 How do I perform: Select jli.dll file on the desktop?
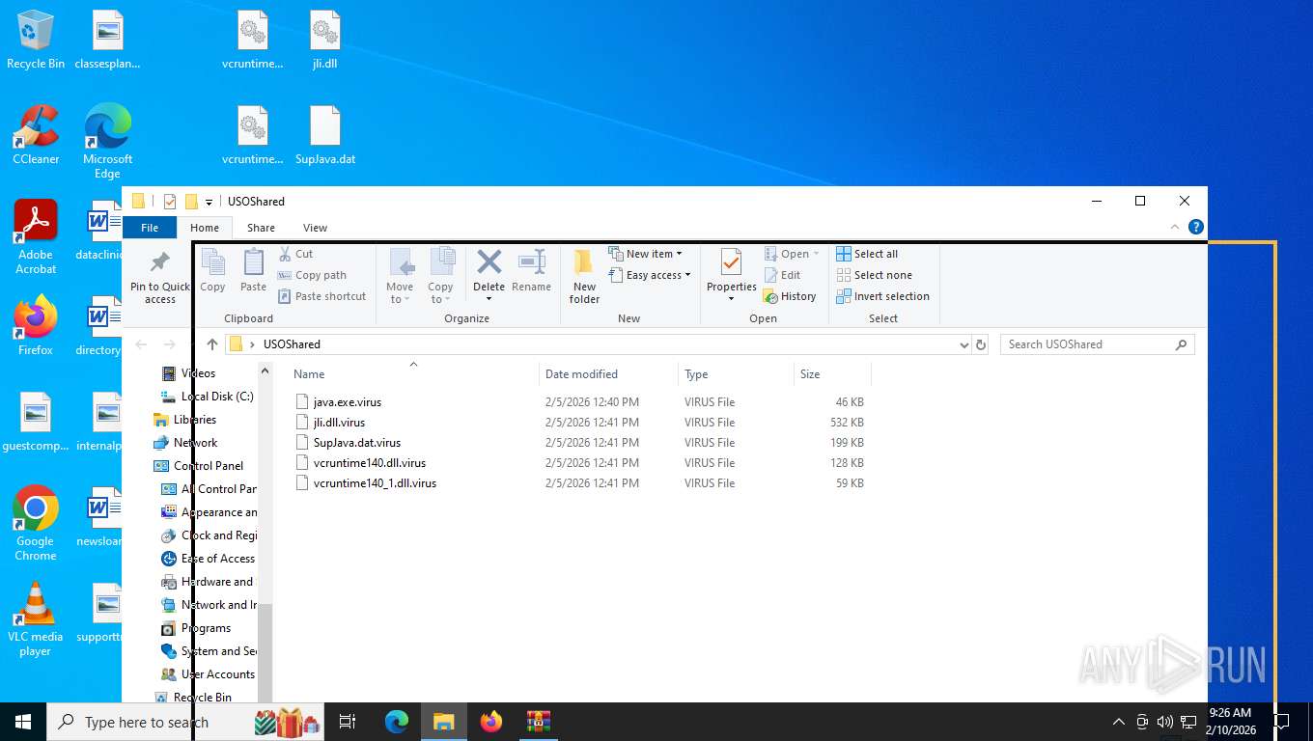click(x=325, y=40)
